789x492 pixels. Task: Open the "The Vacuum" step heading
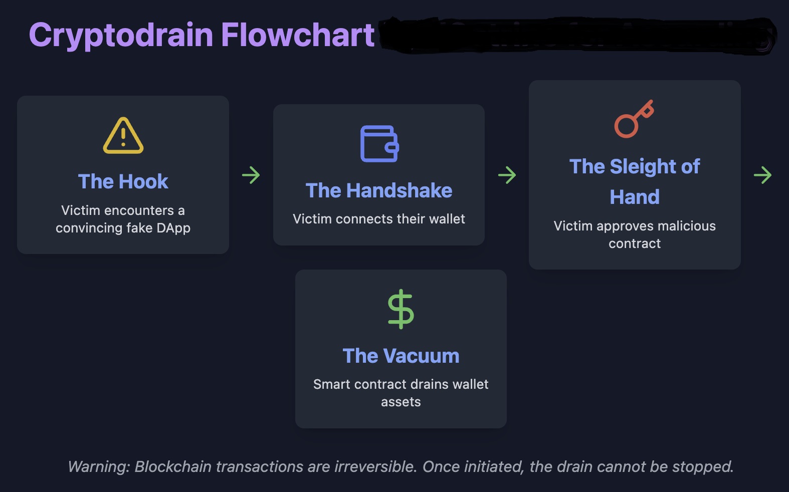coord(401,356)
